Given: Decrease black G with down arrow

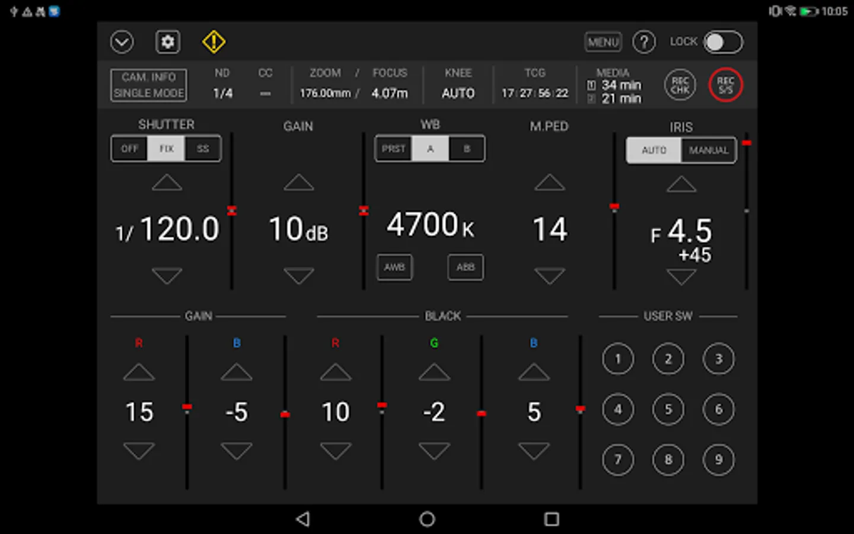Looking at the screenshot, I should (434, 451).
